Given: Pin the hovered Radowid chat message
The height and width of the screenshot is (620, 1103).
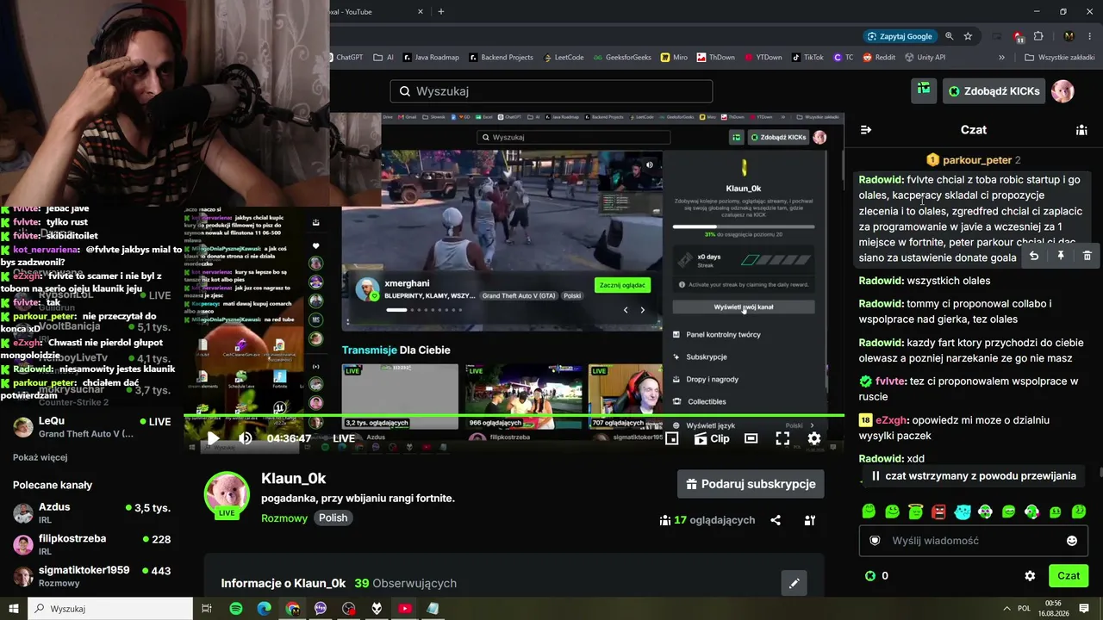Looking at the screenshot, I should click(x=1061, y=256).
